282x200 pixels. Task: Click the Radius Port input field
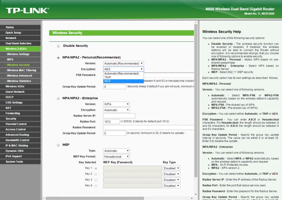111,122
